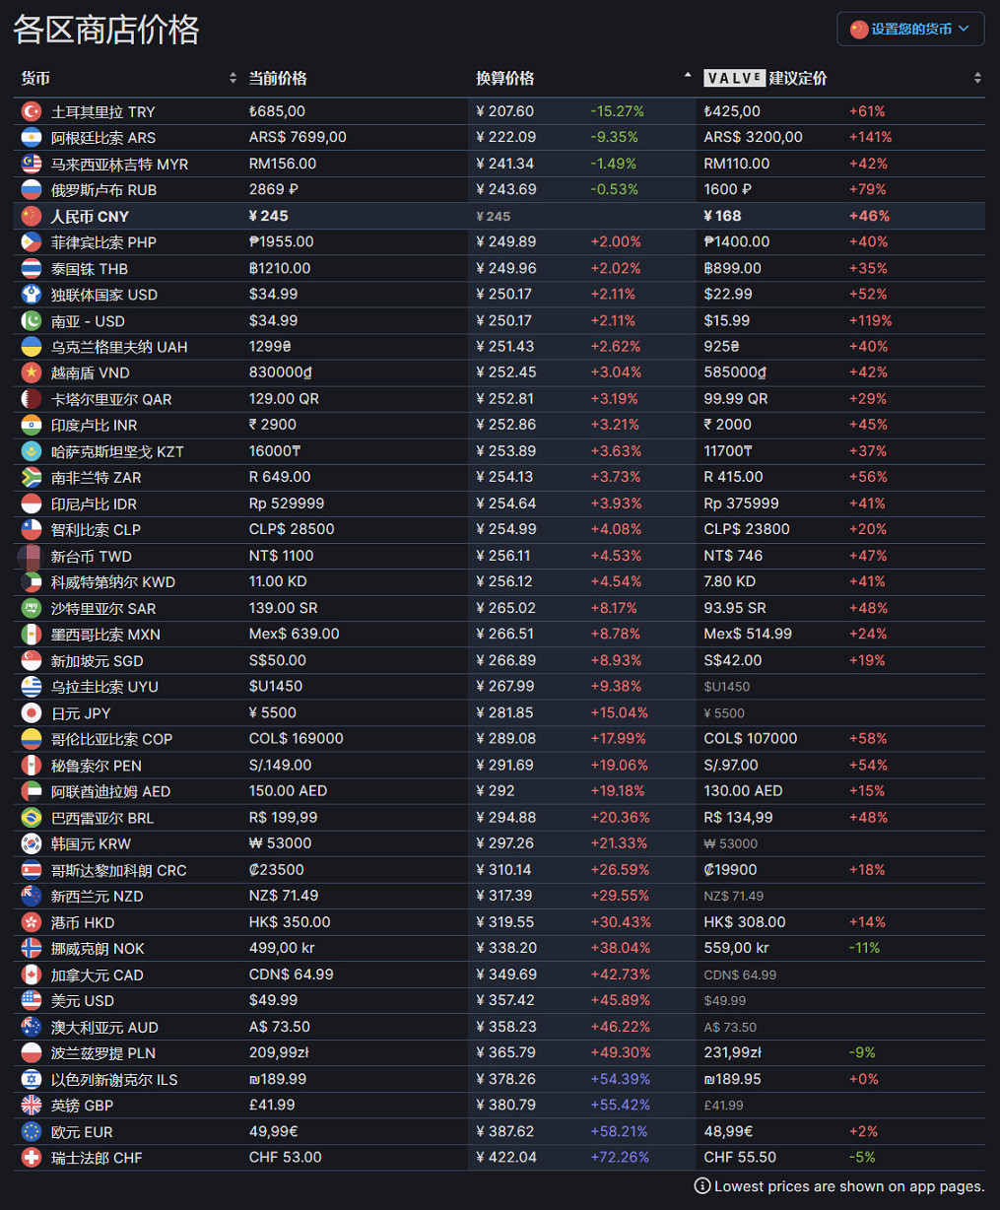1000x1210 pixels.
Task: Click the Euro flag icon
Action: 32,1131
